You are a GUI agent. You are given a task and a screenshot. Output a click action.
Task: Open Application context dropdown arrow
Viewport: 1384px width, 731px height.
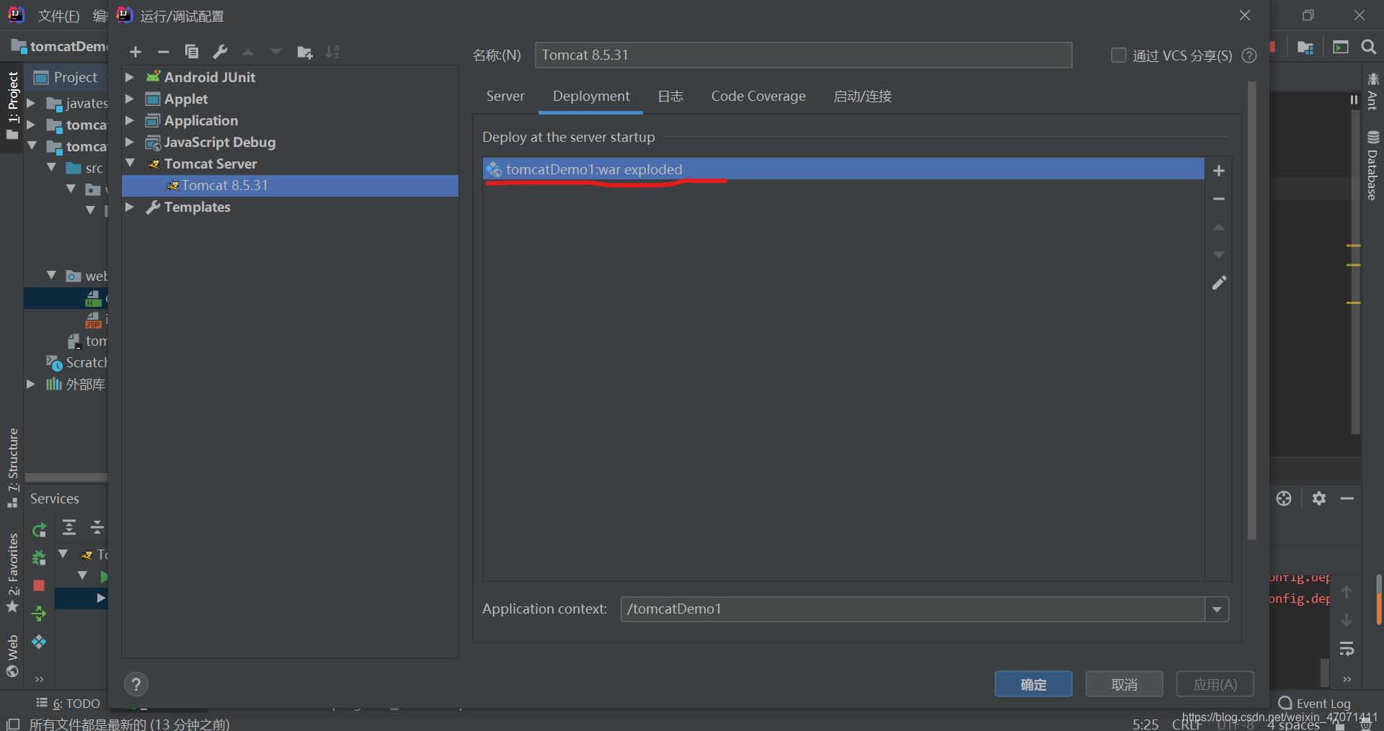coord(1217,609)
